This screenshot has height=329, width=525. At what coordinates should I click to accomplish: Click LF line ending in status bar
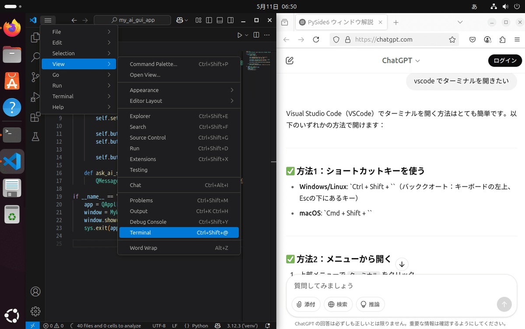tap(175, 325)
